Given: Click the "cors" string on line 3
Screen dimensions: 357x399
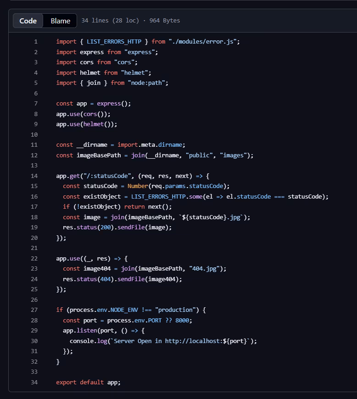Looking at the screenshot, I should 124,62.
